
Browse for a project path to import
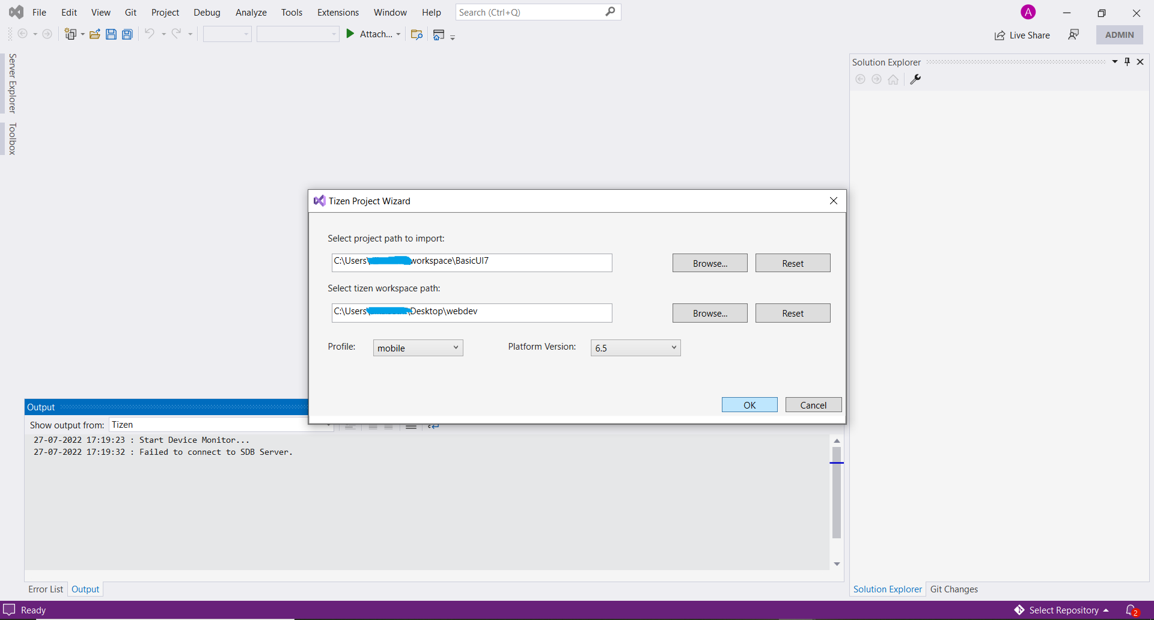pos(709,263)
